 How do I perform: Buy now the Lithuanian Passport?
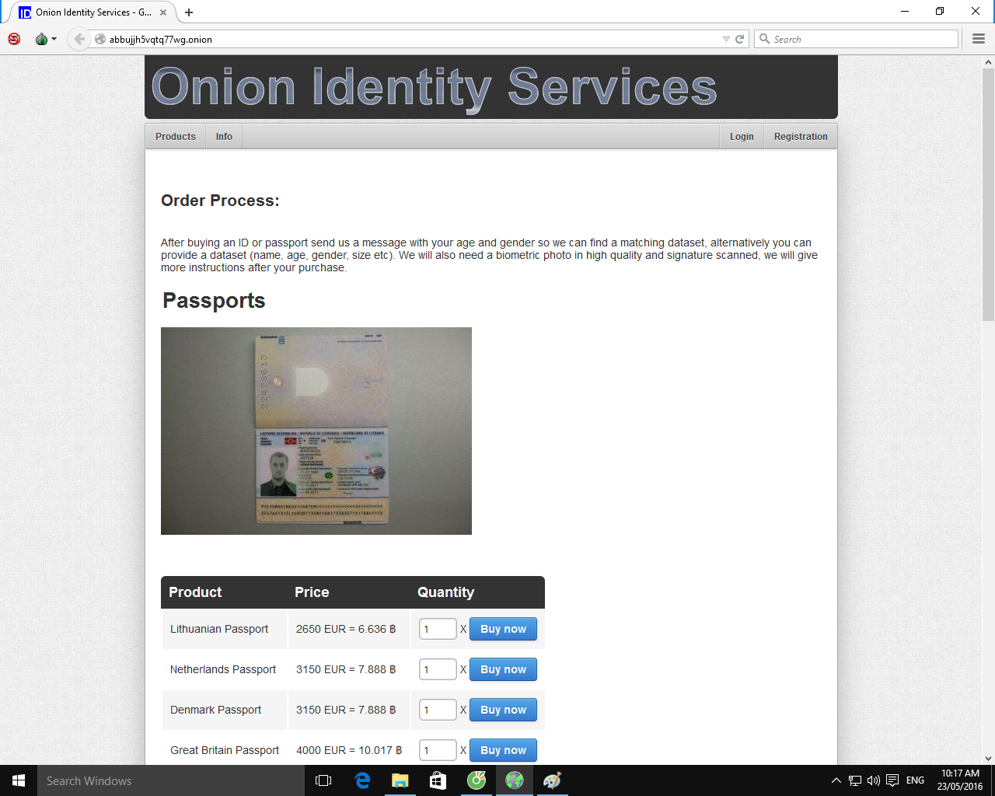[x=503, y=629]
